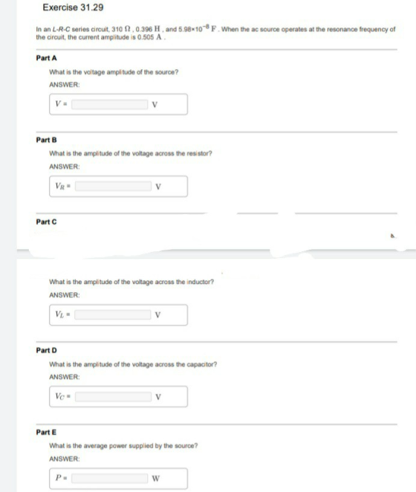Click the ANSWER label under Part A
Viewport: 416px width, 492px height.
pyautogui.click(x=65, y=85)
